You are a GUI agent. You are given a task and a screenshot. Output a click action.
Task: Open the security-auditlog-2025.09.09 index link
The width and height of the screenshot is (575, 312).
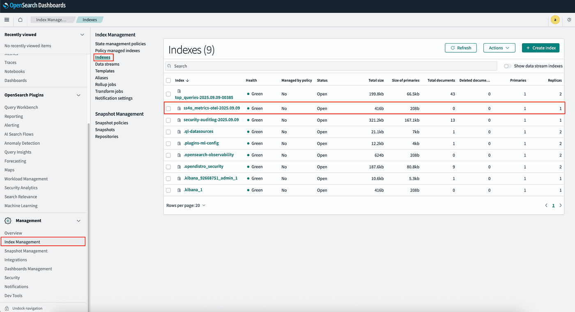coord(211,120)
